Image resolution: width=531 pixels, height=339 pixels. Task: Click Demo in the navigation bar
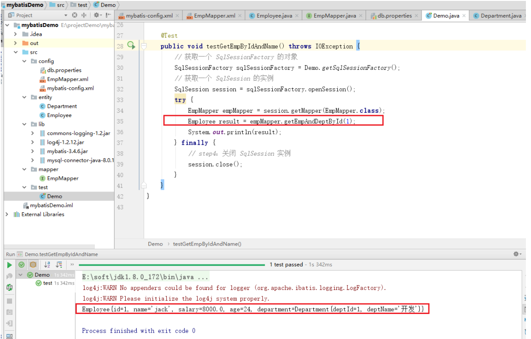(105, 5)
